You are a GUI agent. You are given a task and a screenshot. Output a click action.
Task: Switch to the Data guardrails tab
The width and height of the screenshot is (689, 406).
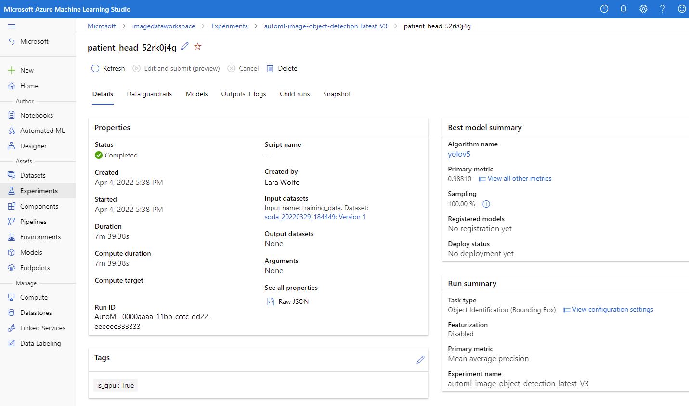(x=149, y=94)
